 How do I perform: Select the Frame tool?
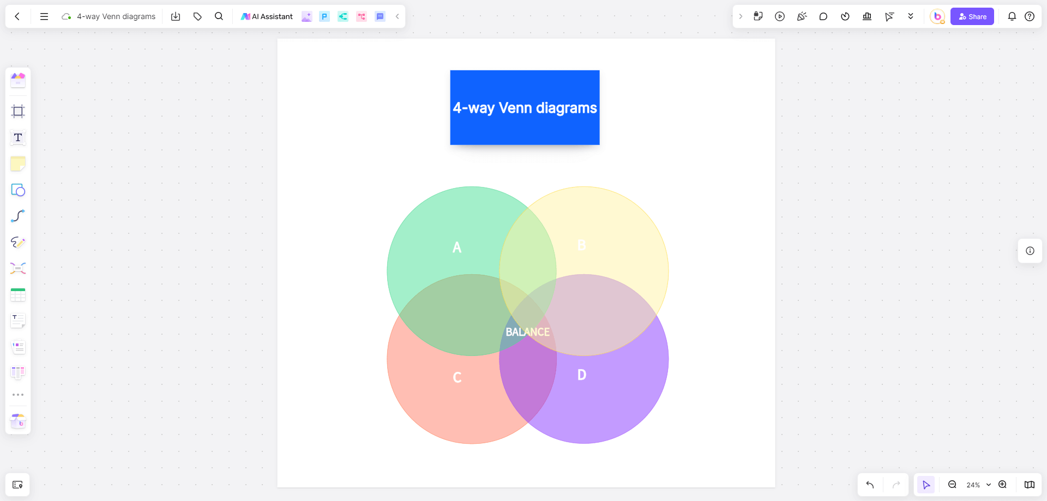point(18,111)
